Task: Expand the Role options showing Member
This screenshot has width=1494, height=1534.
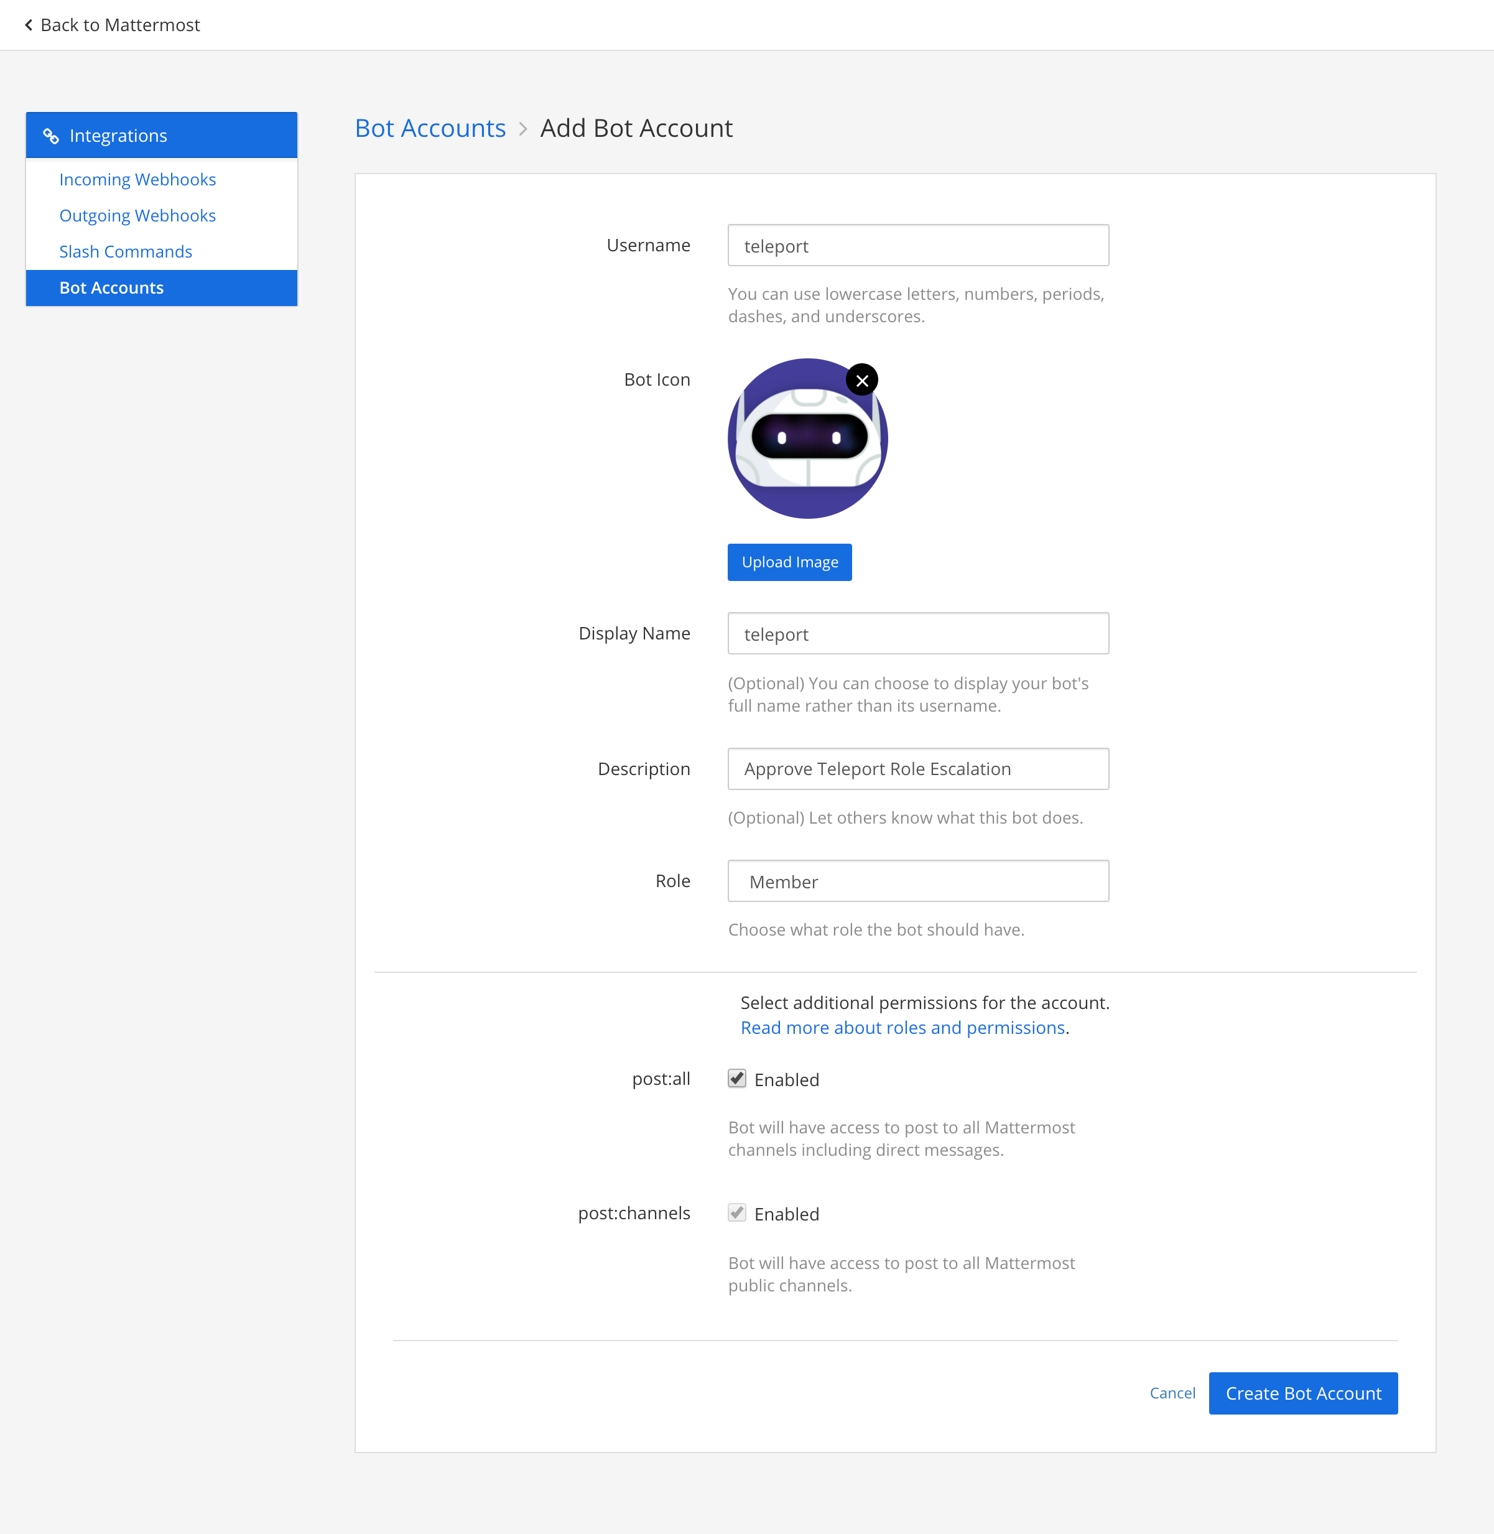Action: (917, 880)
